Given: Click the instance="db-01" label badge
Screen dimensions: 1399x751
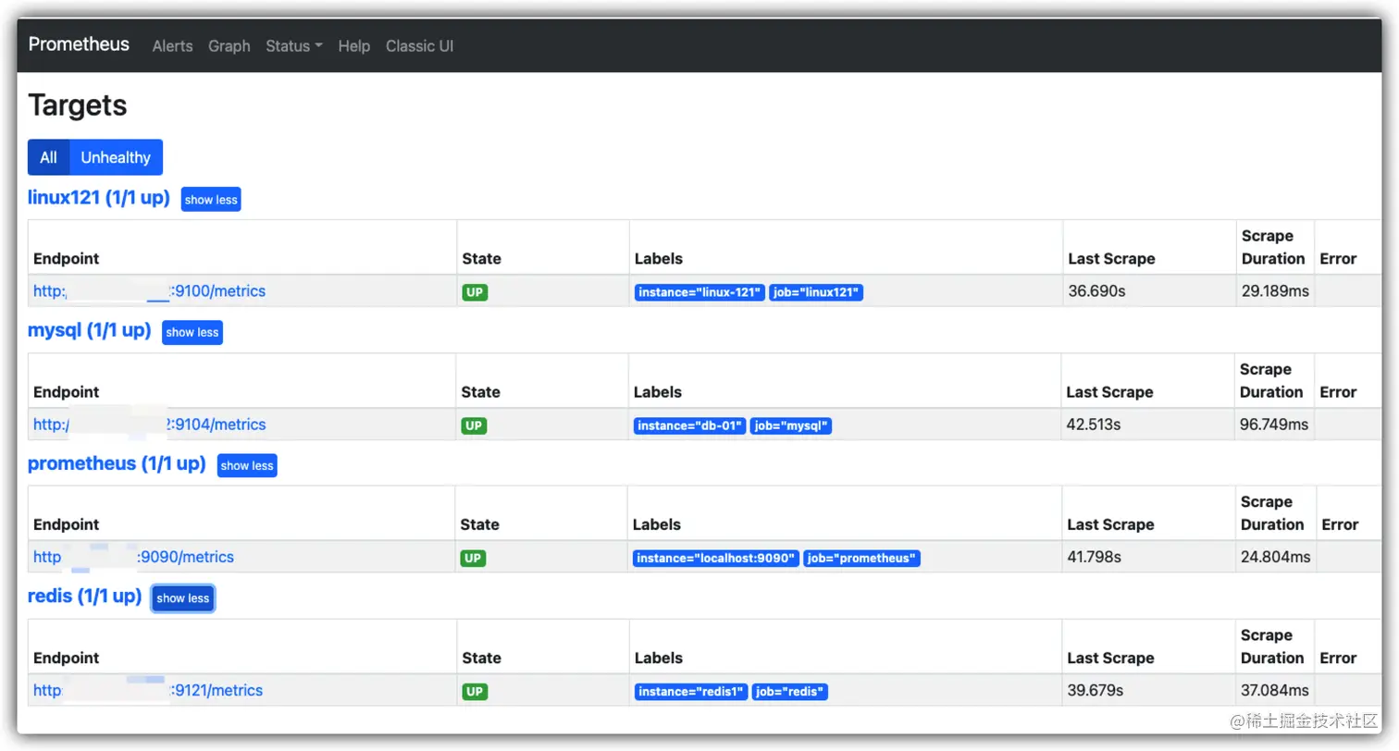Looking at the screenshot, I should coord(689,426).
